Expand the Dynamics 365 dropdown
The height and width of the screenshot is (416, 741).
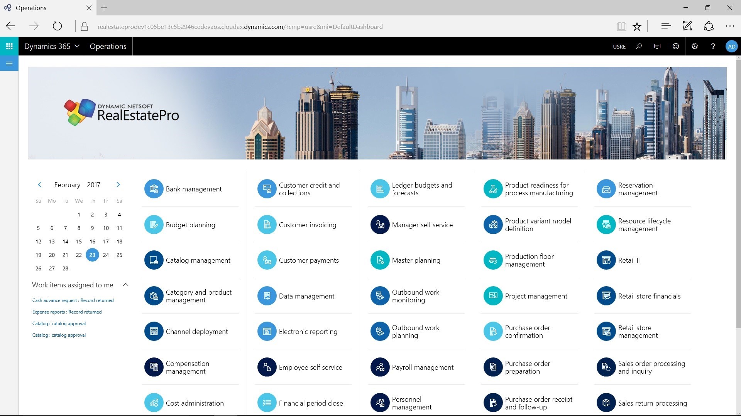click(52, 46)
